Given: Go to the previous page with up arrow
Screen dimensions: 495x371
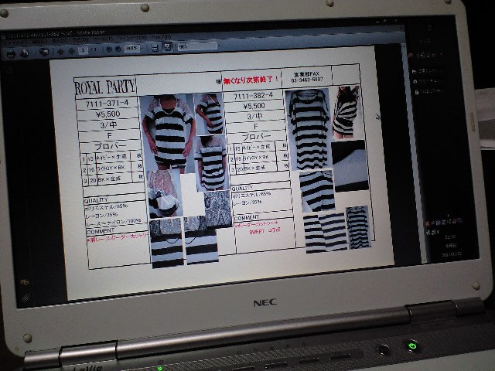Looking at the screenshot, I should pos(60,52).
